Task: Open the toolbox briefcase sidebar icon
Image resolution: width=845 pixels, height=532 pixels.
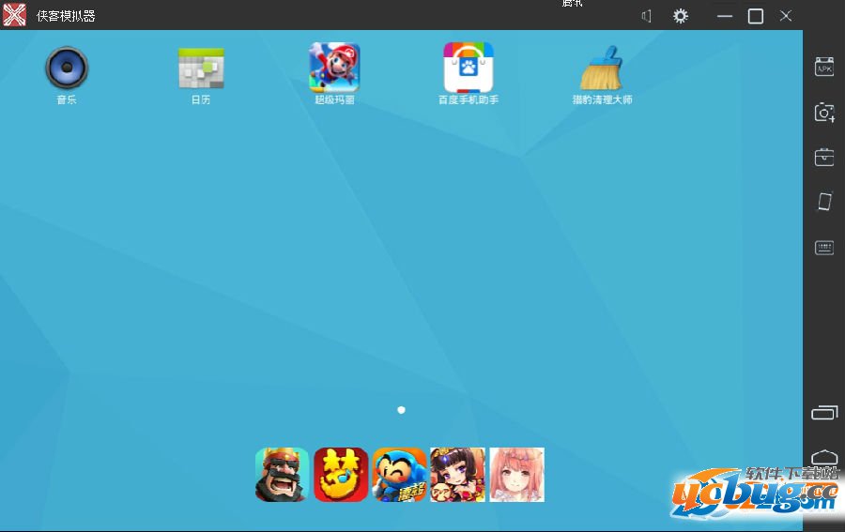Action: pyautogui.click(x=824, y=158)
